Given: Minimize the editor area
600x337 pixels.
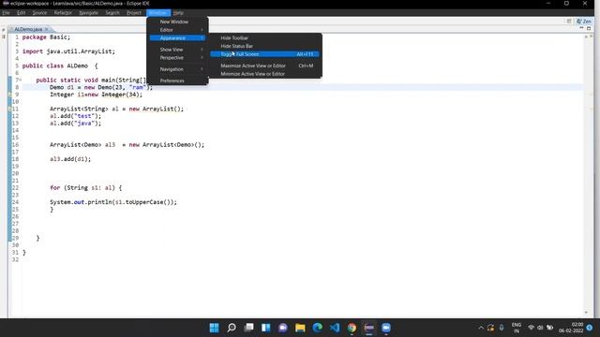Looking at the screenshot, I should click(581, 28).
